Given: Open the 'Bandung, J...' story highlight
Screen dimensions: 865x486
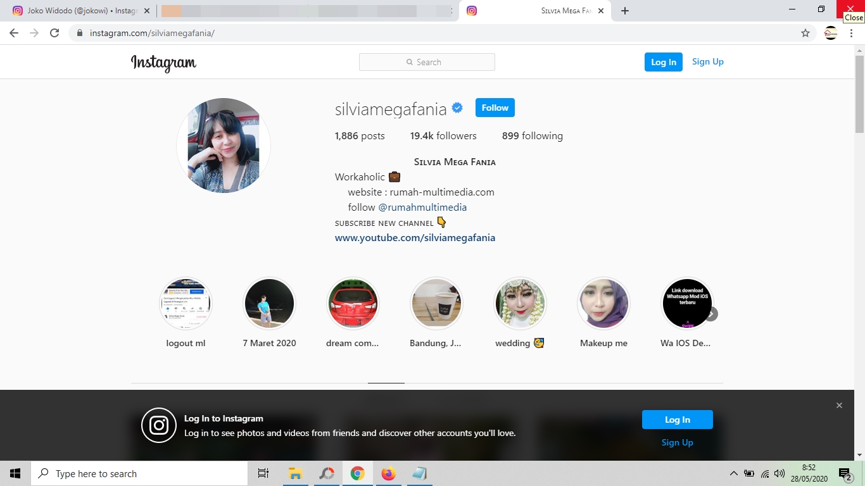Looking at the screenshot, I should pos(436,304).
